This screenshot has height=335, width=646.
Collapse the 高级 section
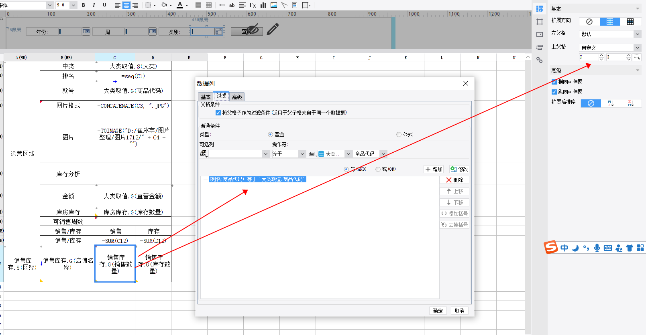point(638,71)
